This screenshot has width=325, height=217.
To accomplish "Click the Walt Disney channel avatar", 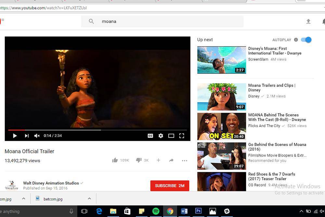I will [x=12, y=185].
